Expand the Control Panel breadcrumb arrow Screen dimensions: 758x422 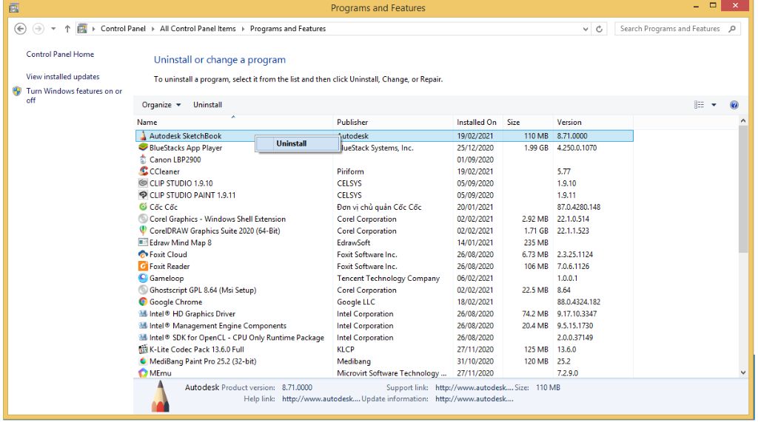click(x=153, y=29)
